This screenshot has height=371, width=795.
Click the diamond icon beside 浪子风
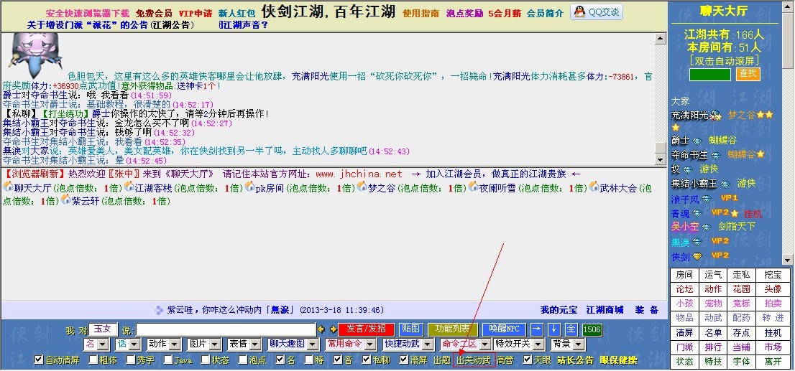tap(707, 199)
